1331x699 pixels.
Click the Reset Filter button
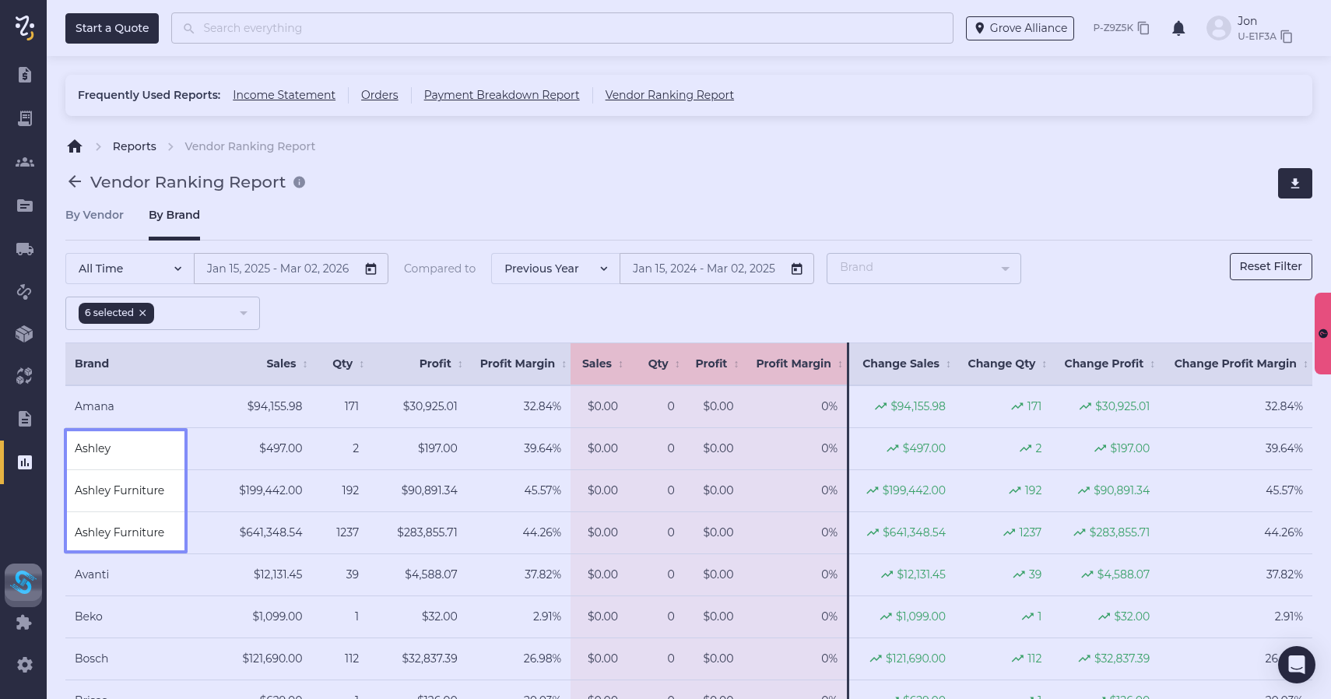pos(1270,266)
